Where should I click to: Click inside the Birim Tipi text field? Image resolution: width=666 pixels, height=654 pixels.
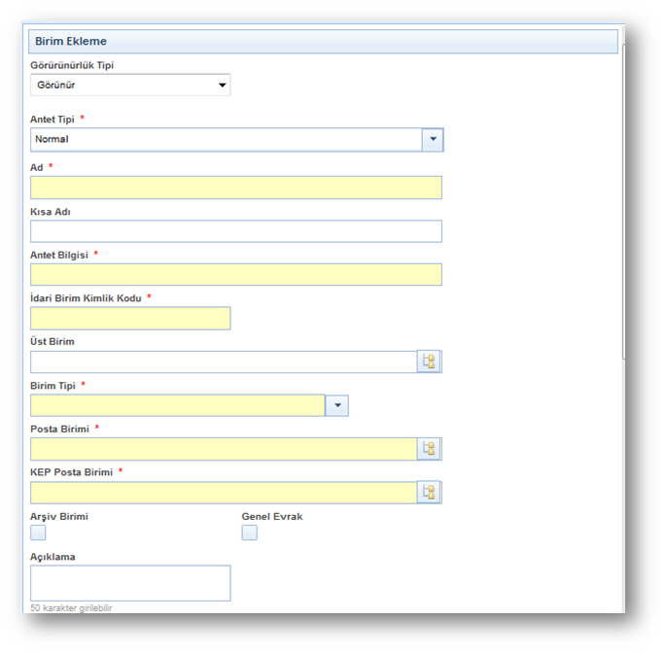(x=177, y=406)
